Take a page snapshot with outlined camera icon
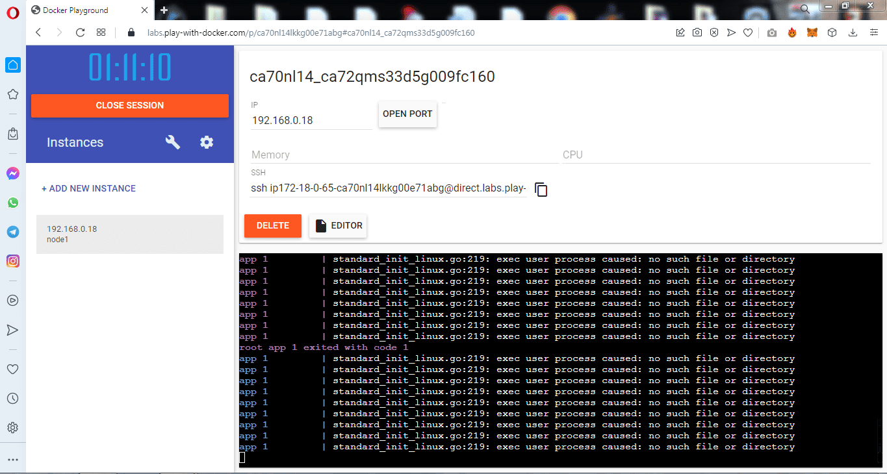This screenshot has height=474, width=887. (697, 32)
